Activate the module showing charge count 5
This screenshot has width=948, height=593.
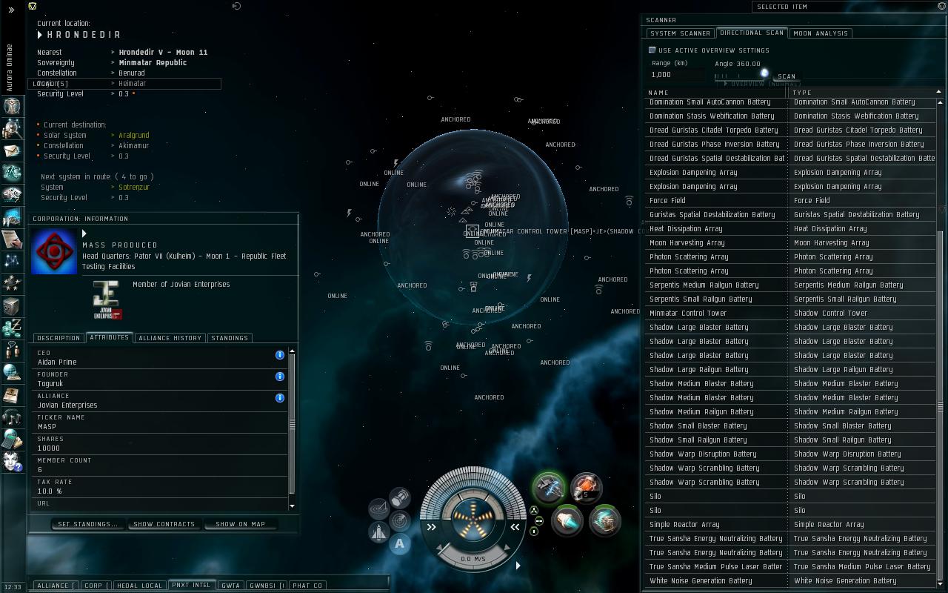tap(586, 488)
